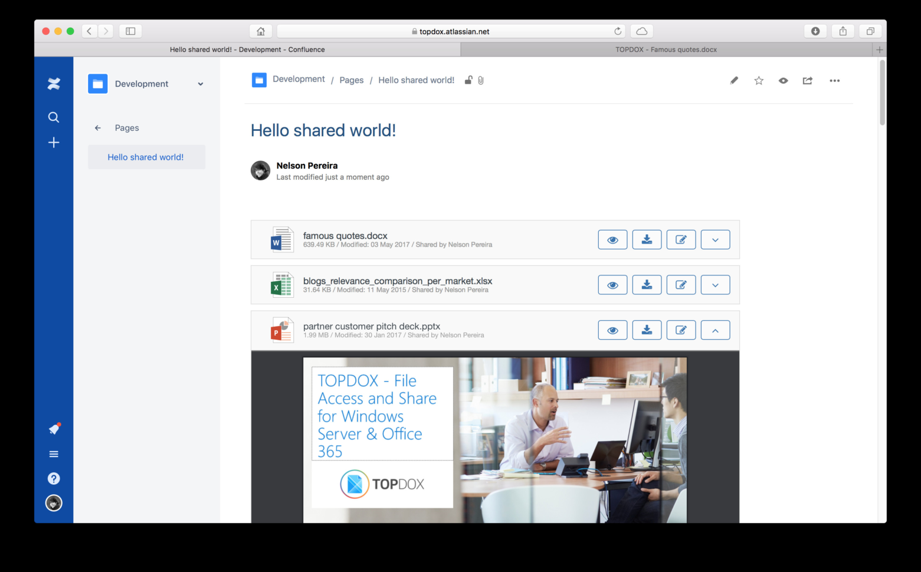
Task: Edit the blogs_relevance xlsx file
Action: [x=681, y=285]
